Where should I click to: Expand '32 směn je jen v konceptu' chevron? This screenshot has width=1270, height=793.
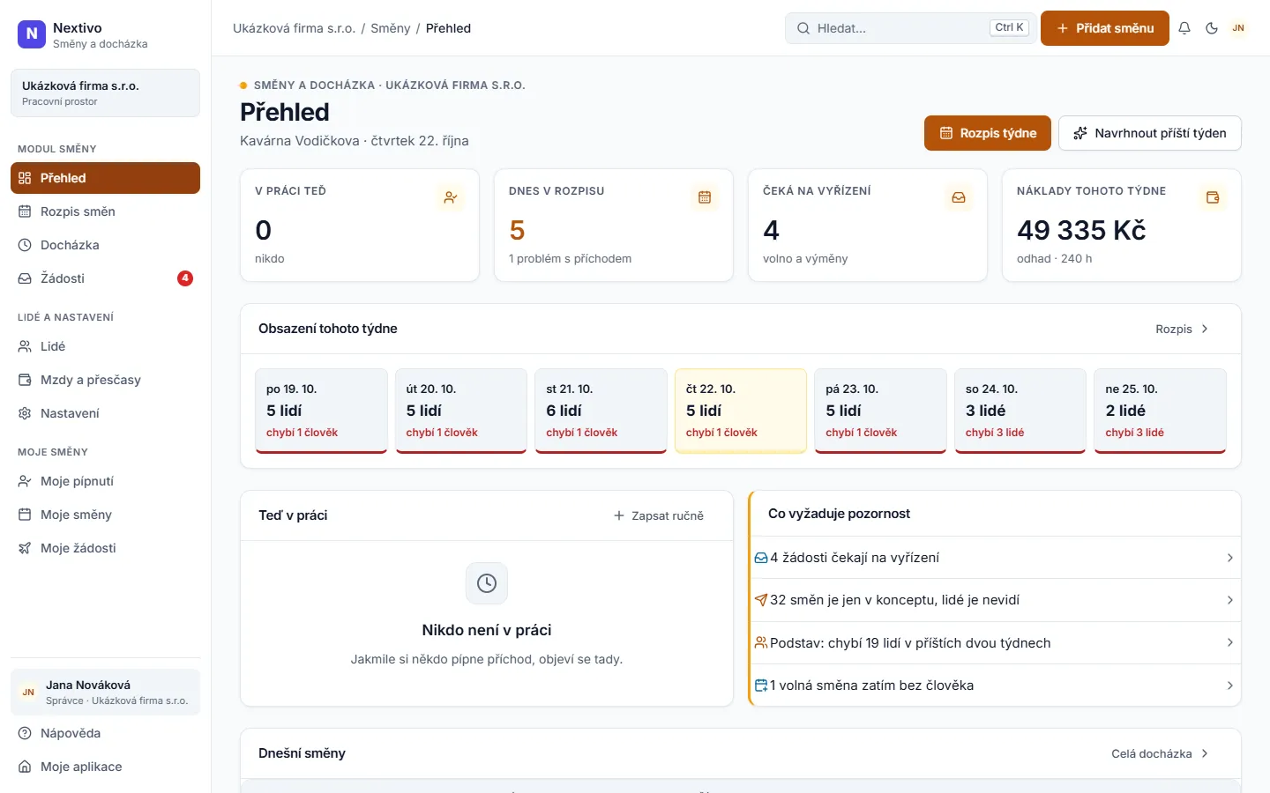click(1229, 600)
